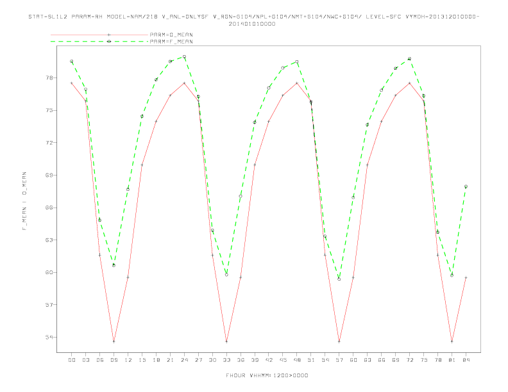
Task: Select the y-axis tick value 66
Action: pyautogui.click(x=49, y=208)
